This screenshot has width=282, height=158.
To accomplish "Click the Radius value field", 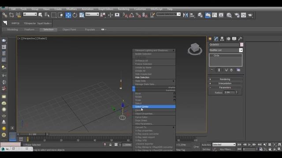I will (x=229, y=92).
